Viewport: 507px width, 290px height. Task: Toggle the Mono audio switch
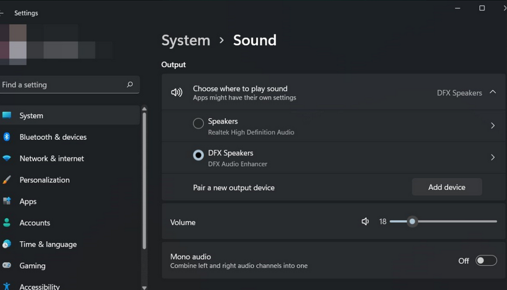pos(486,260)
